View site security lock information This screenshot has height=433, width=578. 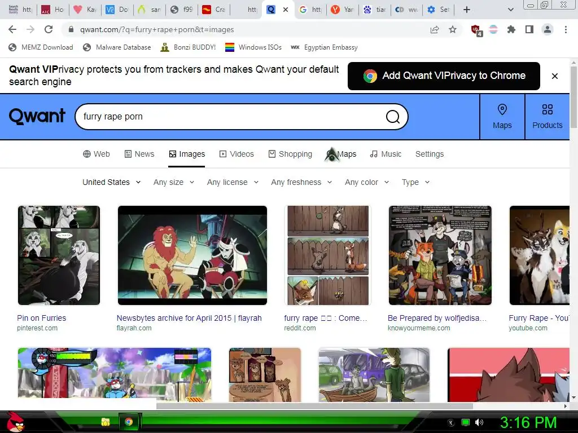(72, 29)
